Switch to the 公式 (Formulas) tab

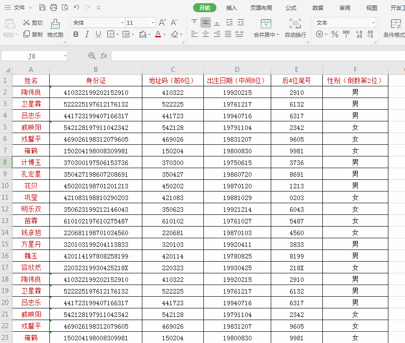pyautogui.click(x=291, y=8)
